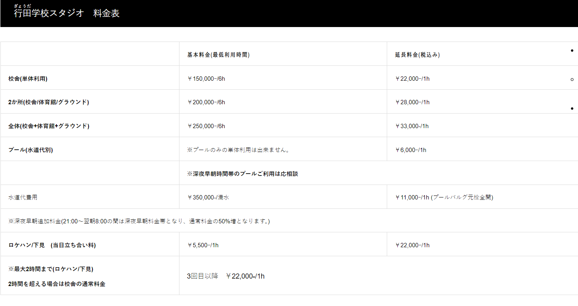Image resolution: width=578 pixels, height=306 pixels.
Task: Select the ￥200,000-/6h price cell
Action: coord(206,102)
